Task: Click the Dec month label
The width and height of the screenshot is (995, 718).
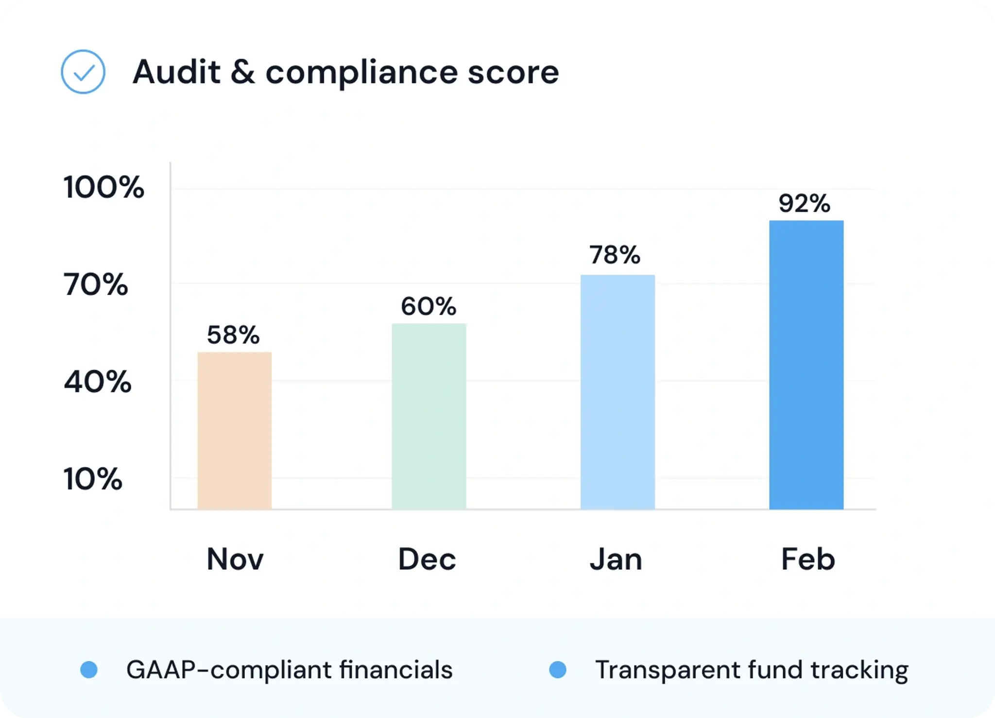Action: click(427, 559)
